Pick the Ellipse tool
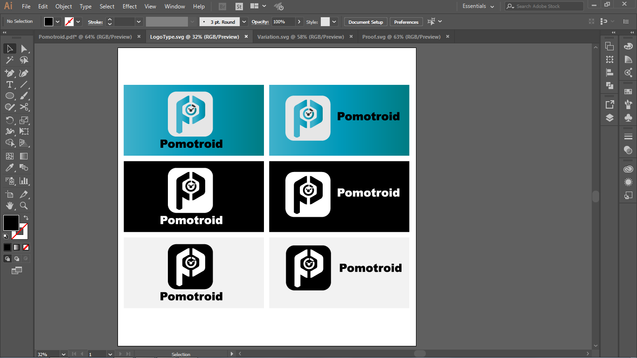The width and height of the screenshot is (637, 358). click(9, 96)
